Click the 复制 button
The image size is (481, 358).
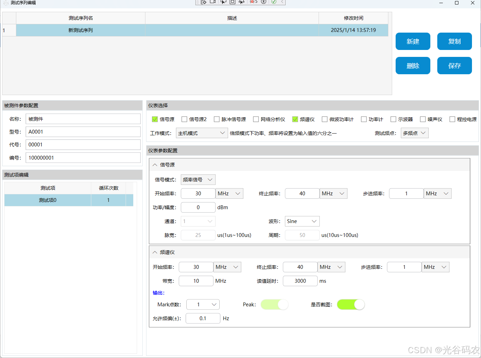tap(455, 41)
